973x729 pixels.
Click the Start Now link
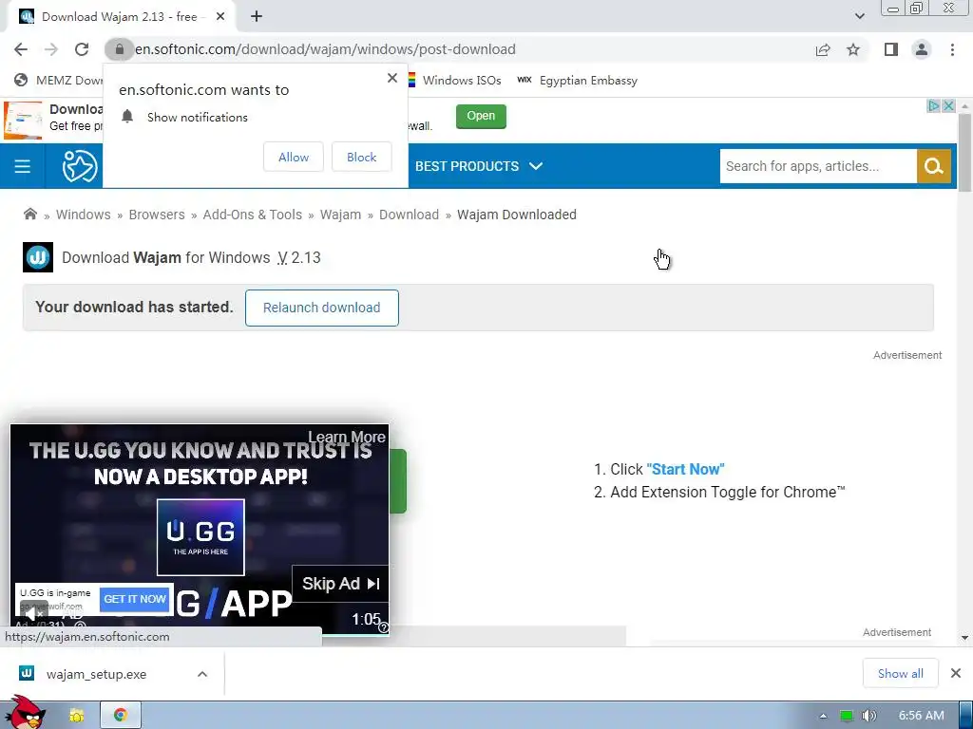pos(685,469)
